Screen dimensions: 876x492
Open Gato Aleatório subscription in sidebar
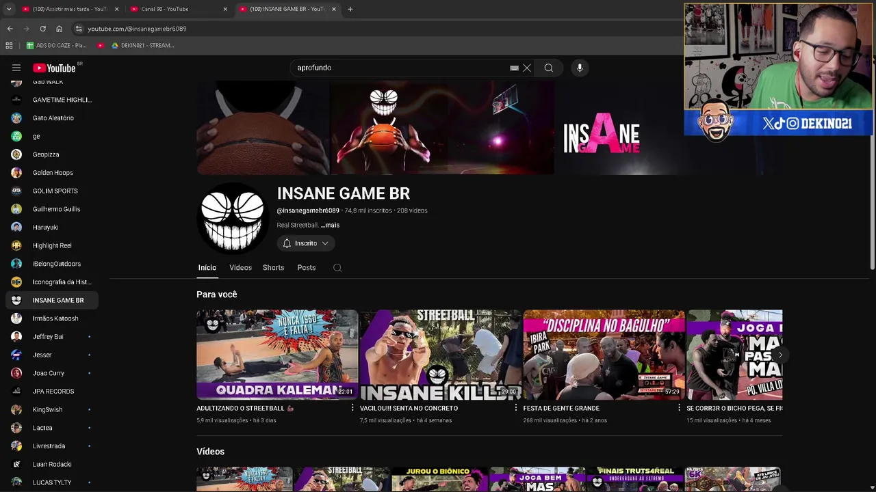52,118
